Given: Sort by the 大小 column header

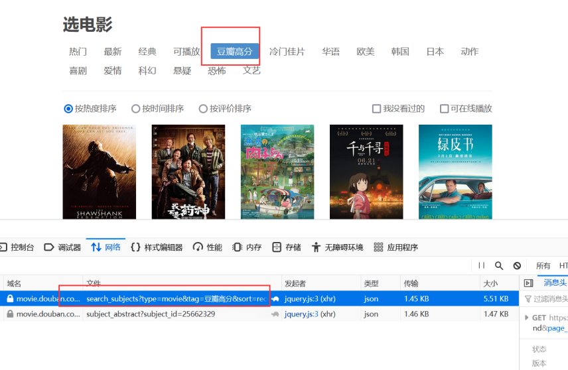Looking at the screenshot, I should click(500, 283).
